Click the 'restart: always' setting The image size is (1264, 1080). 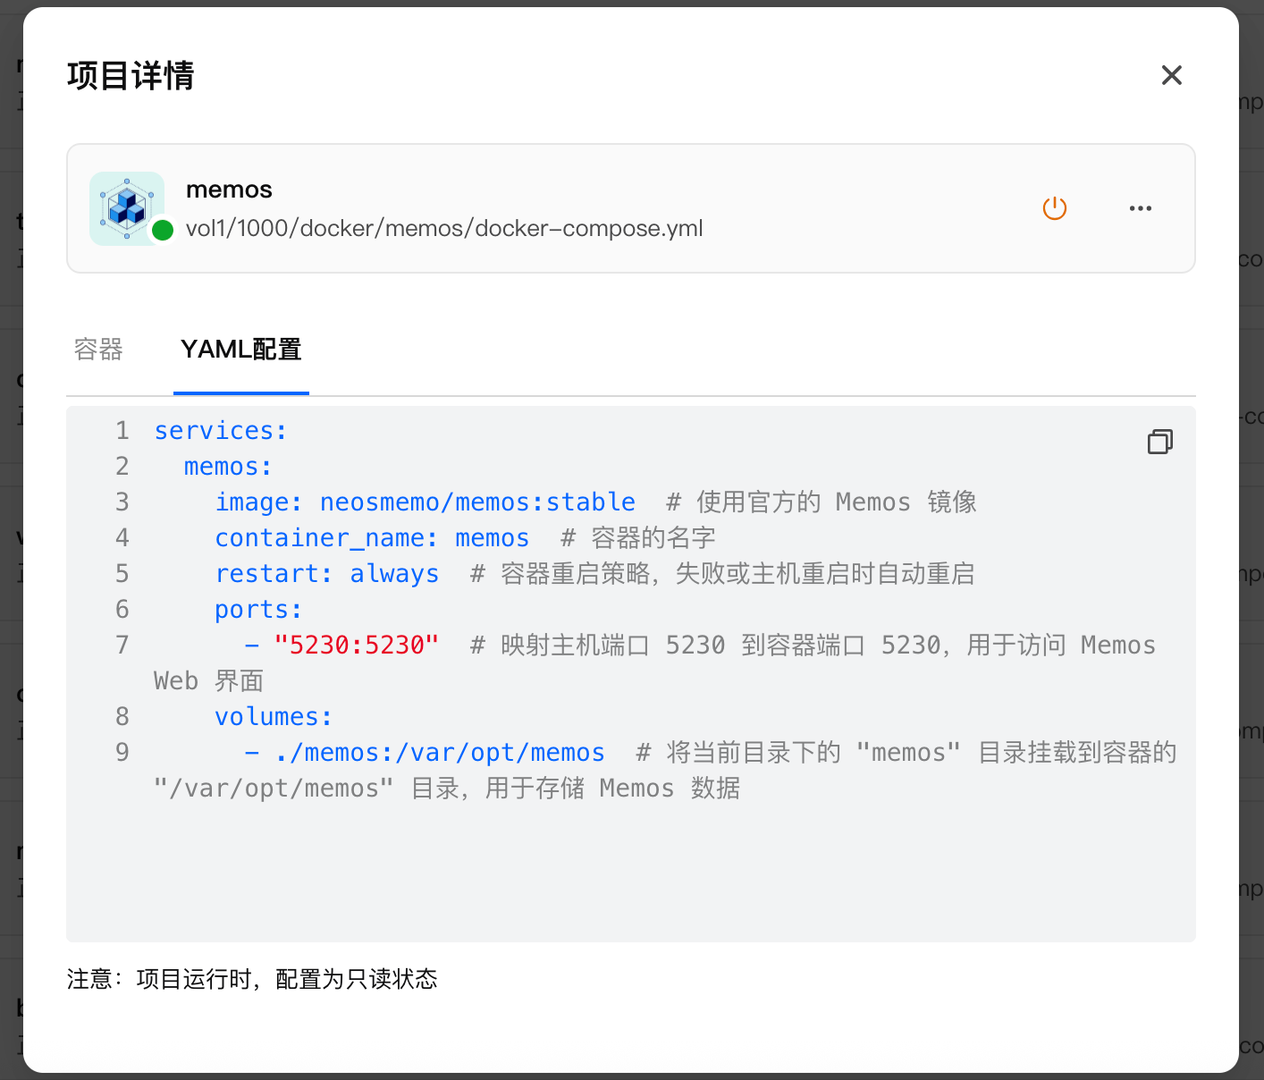point(326,574)
